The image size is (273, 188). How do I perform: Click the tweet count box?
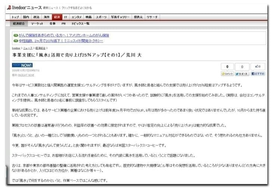(242, 67)
